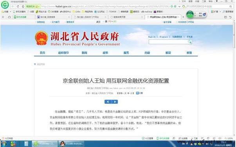Select the 首页 navigation menu item

pos(42,53)
